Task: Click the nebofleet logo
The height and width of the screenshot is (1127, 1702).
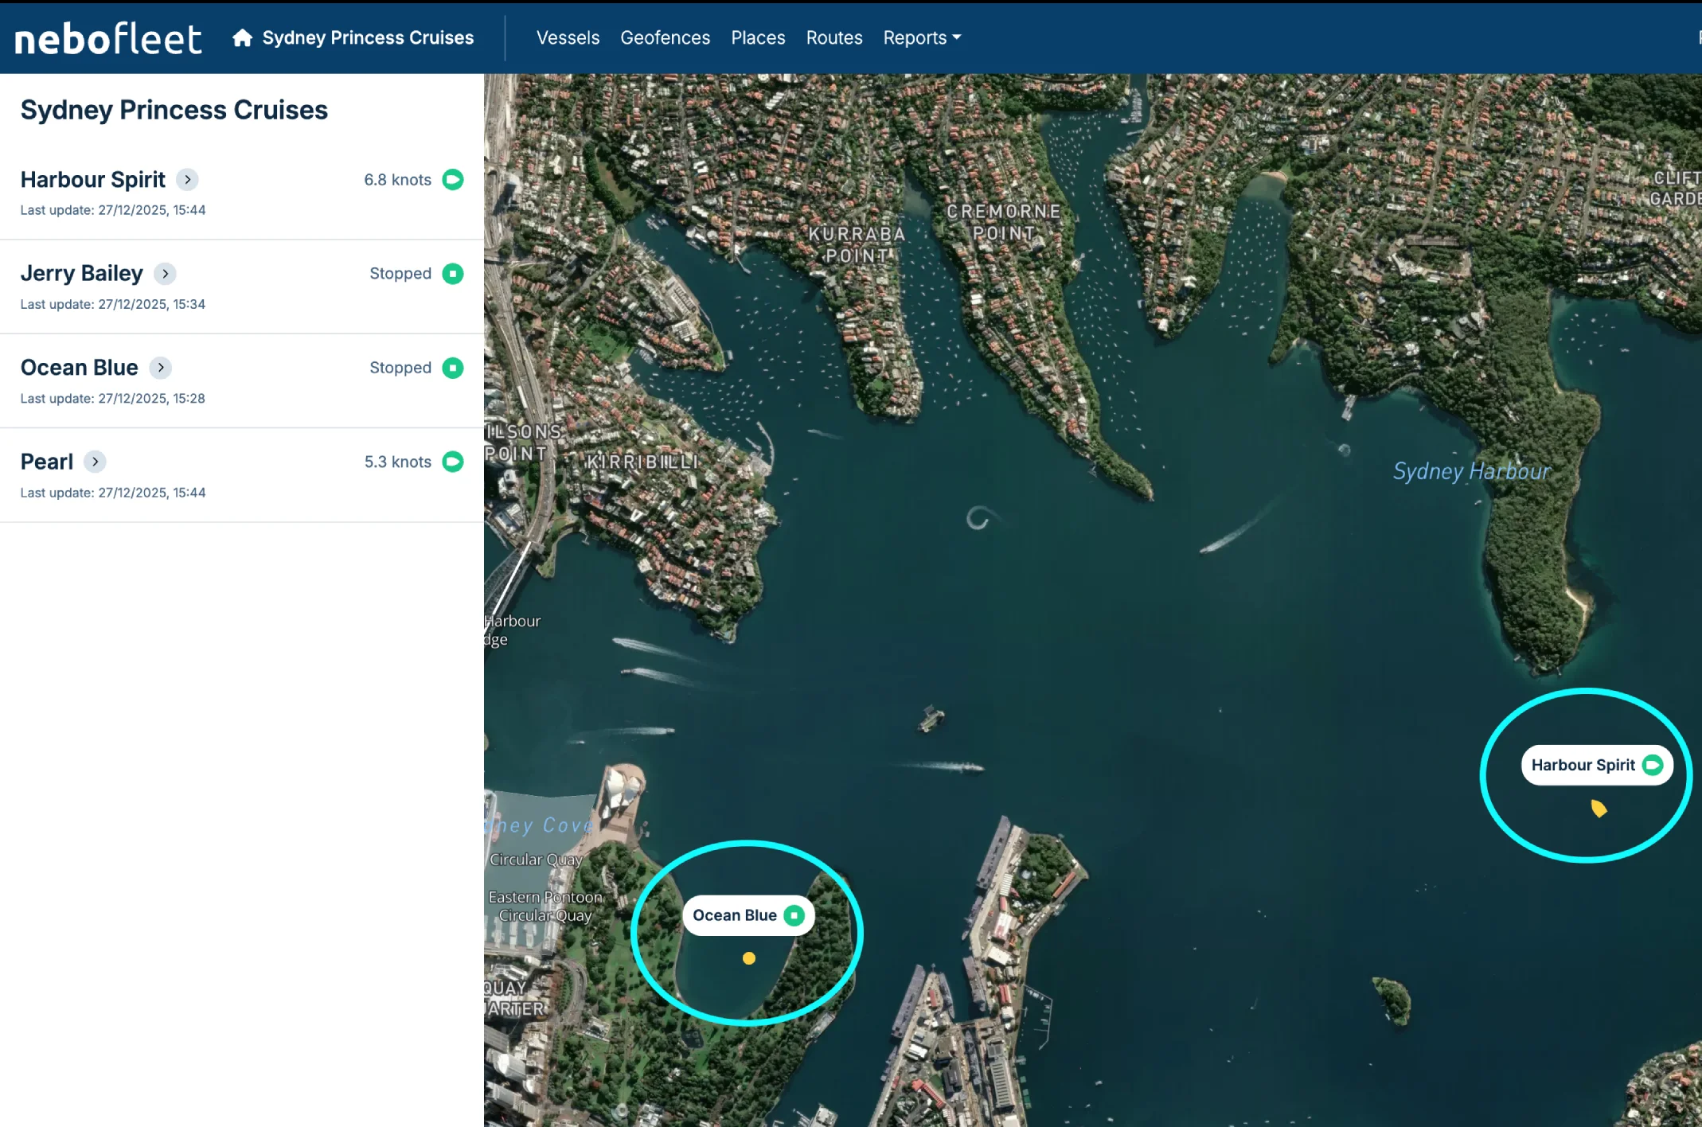Action: click(108, 38)
